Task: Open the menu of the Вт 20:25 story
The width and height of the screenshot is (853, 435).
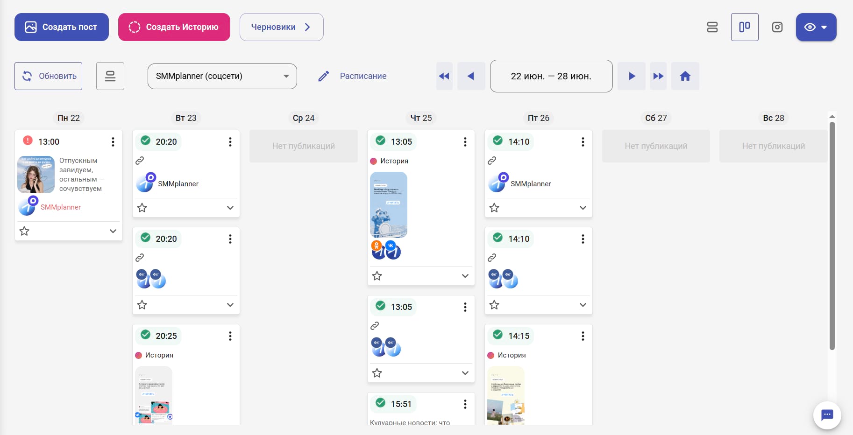Action: pos(230,336)
